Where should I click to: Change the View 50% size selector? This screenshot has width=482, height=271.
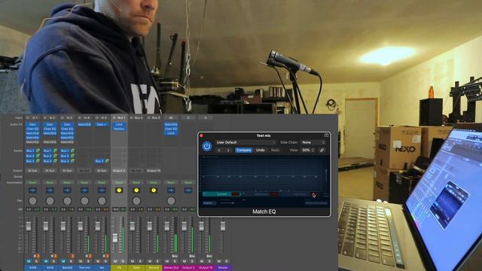307,151
